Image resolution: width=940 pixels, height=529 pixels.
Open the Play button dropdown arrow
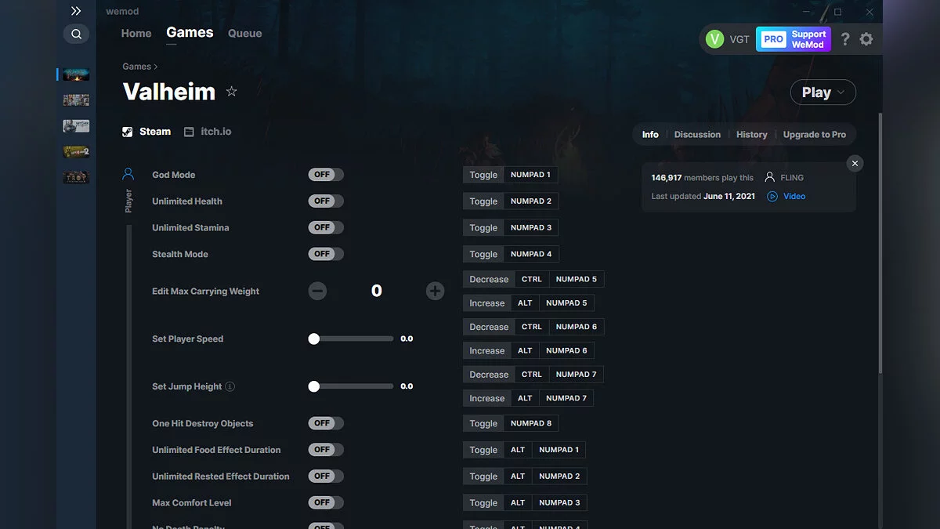coord(840,92)
